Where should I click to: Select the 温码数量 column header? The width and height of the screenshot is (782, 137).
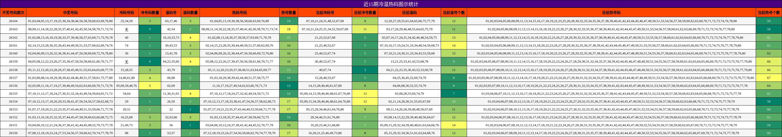[x=190, y=12]
